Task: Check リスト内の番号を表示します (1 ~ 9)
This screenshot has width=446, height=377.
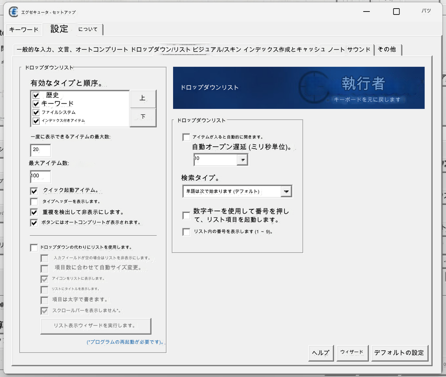Action: point(186,232)
